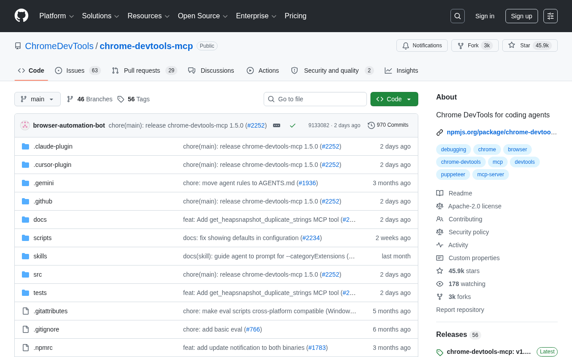Image resolution: width=572 pixels, height=357 pixels.
Task: Open the green Code dropdown button
Action: coord(394,99)
